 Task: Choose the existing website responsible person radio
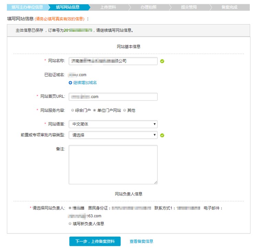[70, 208]
